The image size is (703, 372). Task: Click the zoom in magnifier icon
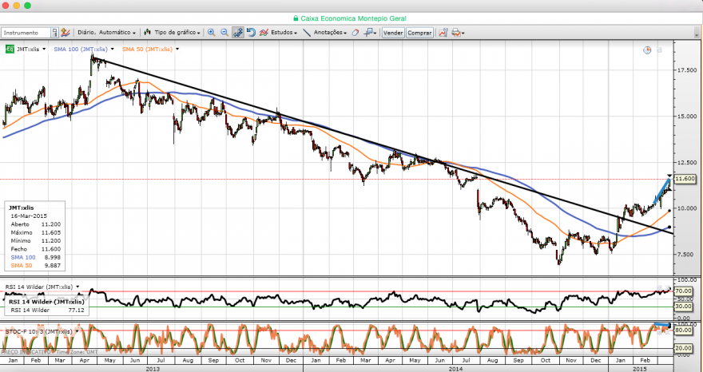[211, 33]
